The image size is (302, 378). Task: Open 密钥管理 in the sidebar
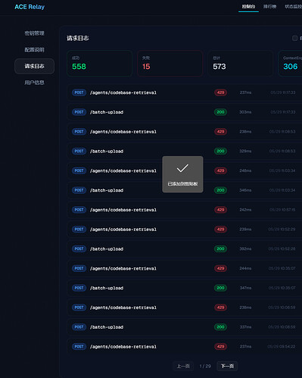click(x=34, y=33)
